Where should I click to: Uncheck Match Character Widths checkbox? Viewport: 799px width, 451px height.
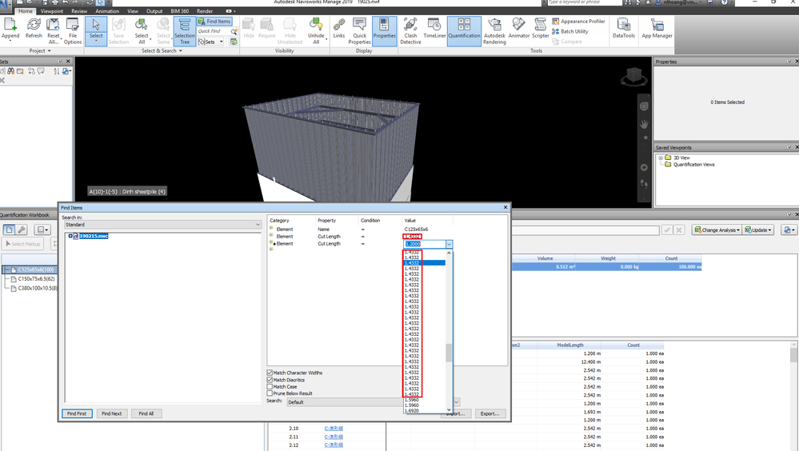[270, 373]
